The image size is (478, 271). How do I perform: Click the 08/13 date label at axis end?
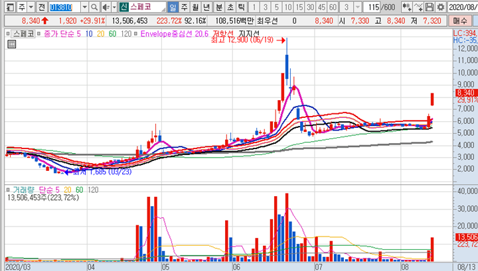[466, 267]
